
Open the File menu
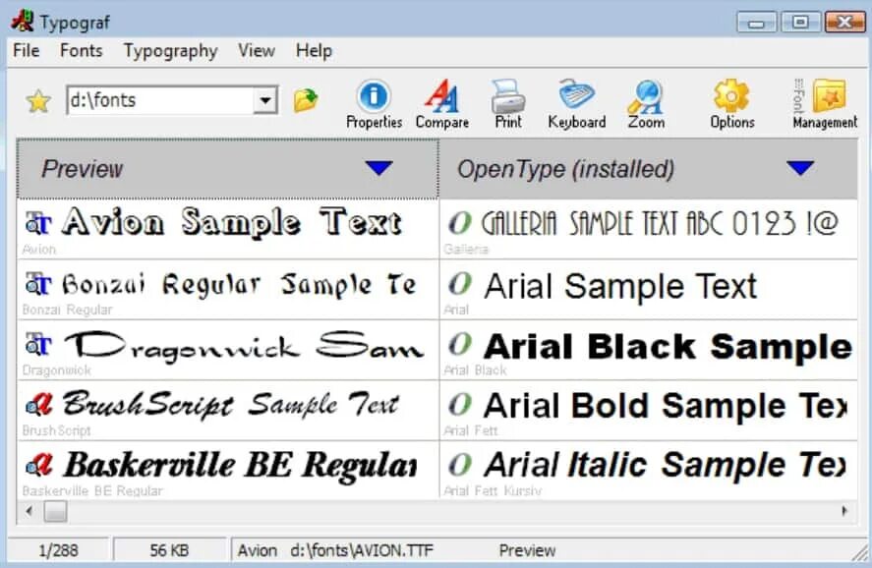pos(27,50)
